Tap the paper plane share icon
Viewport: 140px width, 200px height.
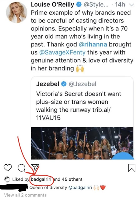pos(35,167)
